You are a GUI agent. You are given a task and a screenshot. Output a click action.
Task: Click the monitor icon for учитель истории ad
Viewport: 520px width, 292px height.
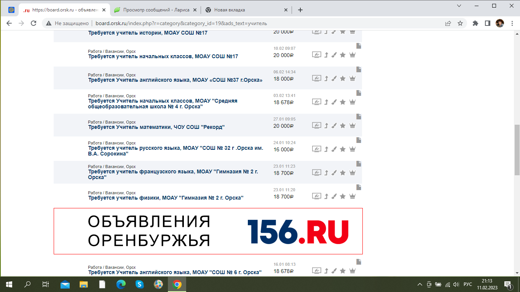coord(317,32)
